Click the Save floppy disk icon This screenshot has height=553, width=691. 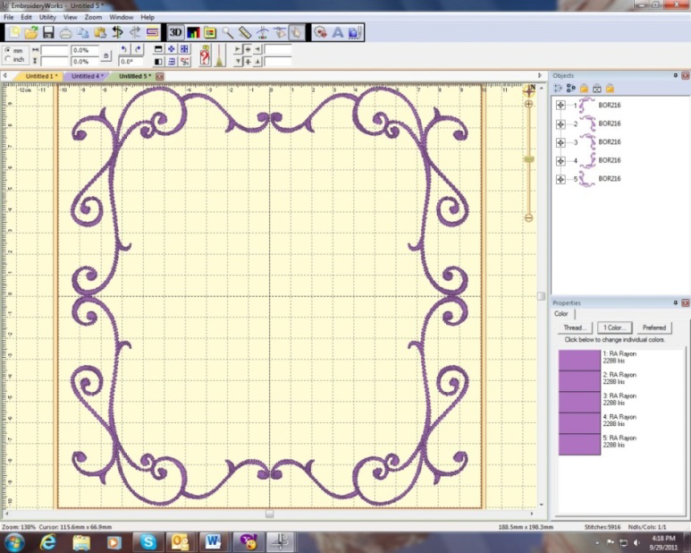click(x=48, y=32)
